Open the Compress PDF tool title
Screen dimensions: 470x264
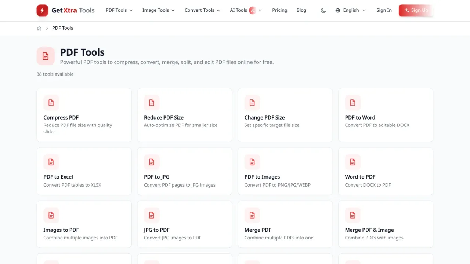tap(61, 118)
